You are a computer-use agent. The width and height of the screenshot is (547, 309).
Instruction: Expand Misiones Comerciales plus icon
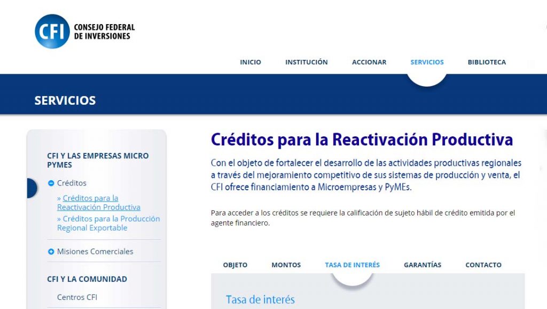point(51,251)
